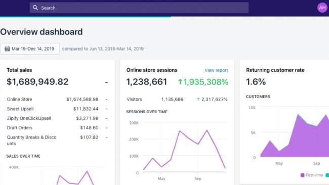Click the calendar icon in date button
Image resolution: width=329 pixels, height=185 pixels.
(x=7, y=49)
